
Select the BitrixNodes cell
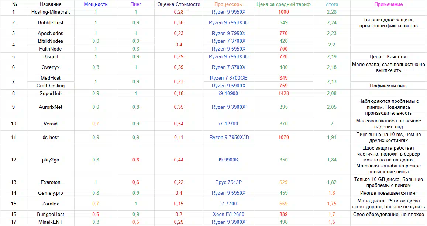click(51, 41)
